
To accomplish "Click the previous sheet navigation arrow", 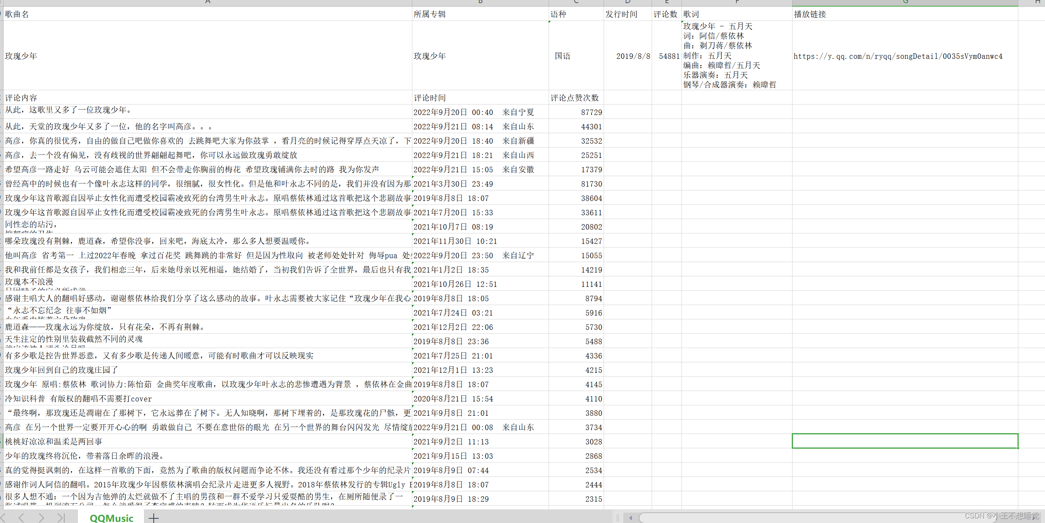I will pos(22,517).
